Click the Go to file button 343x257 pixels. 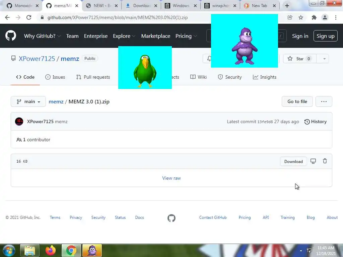coord(297,101)
